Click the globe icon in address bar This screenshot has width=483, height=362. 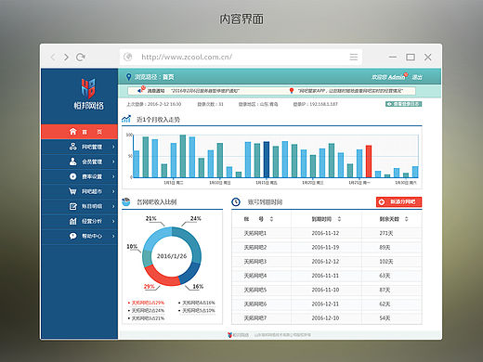127,57
